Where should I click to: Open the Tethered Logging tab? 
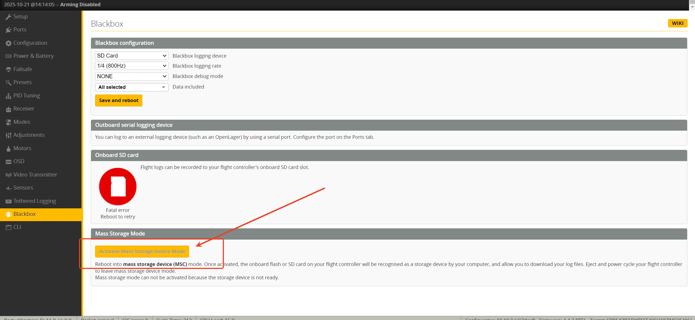[35, 201]
